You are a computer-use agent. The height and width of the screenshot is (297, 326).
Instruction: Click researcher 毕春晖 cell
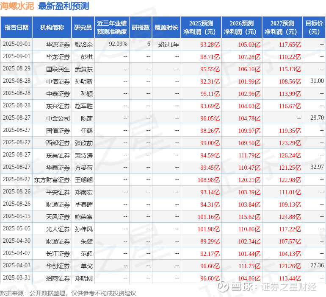coord(83,204)
